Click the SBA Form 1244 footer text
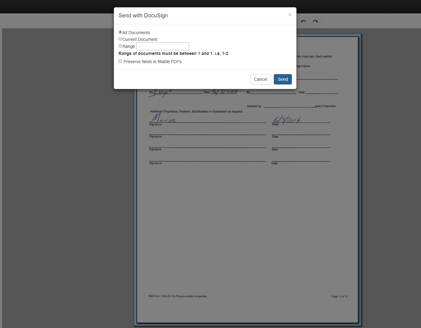The image size is (421, 328). coord(178,296)
